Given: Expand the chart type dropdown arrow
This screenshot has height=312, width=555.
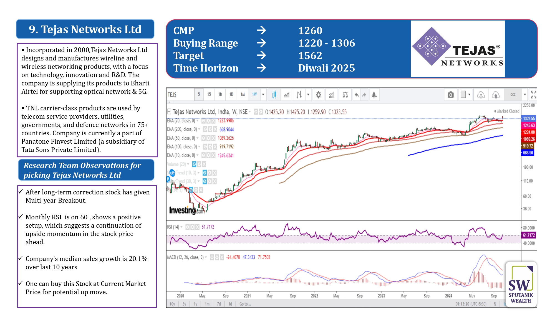Looking at the screenshot, I should 308,95.
